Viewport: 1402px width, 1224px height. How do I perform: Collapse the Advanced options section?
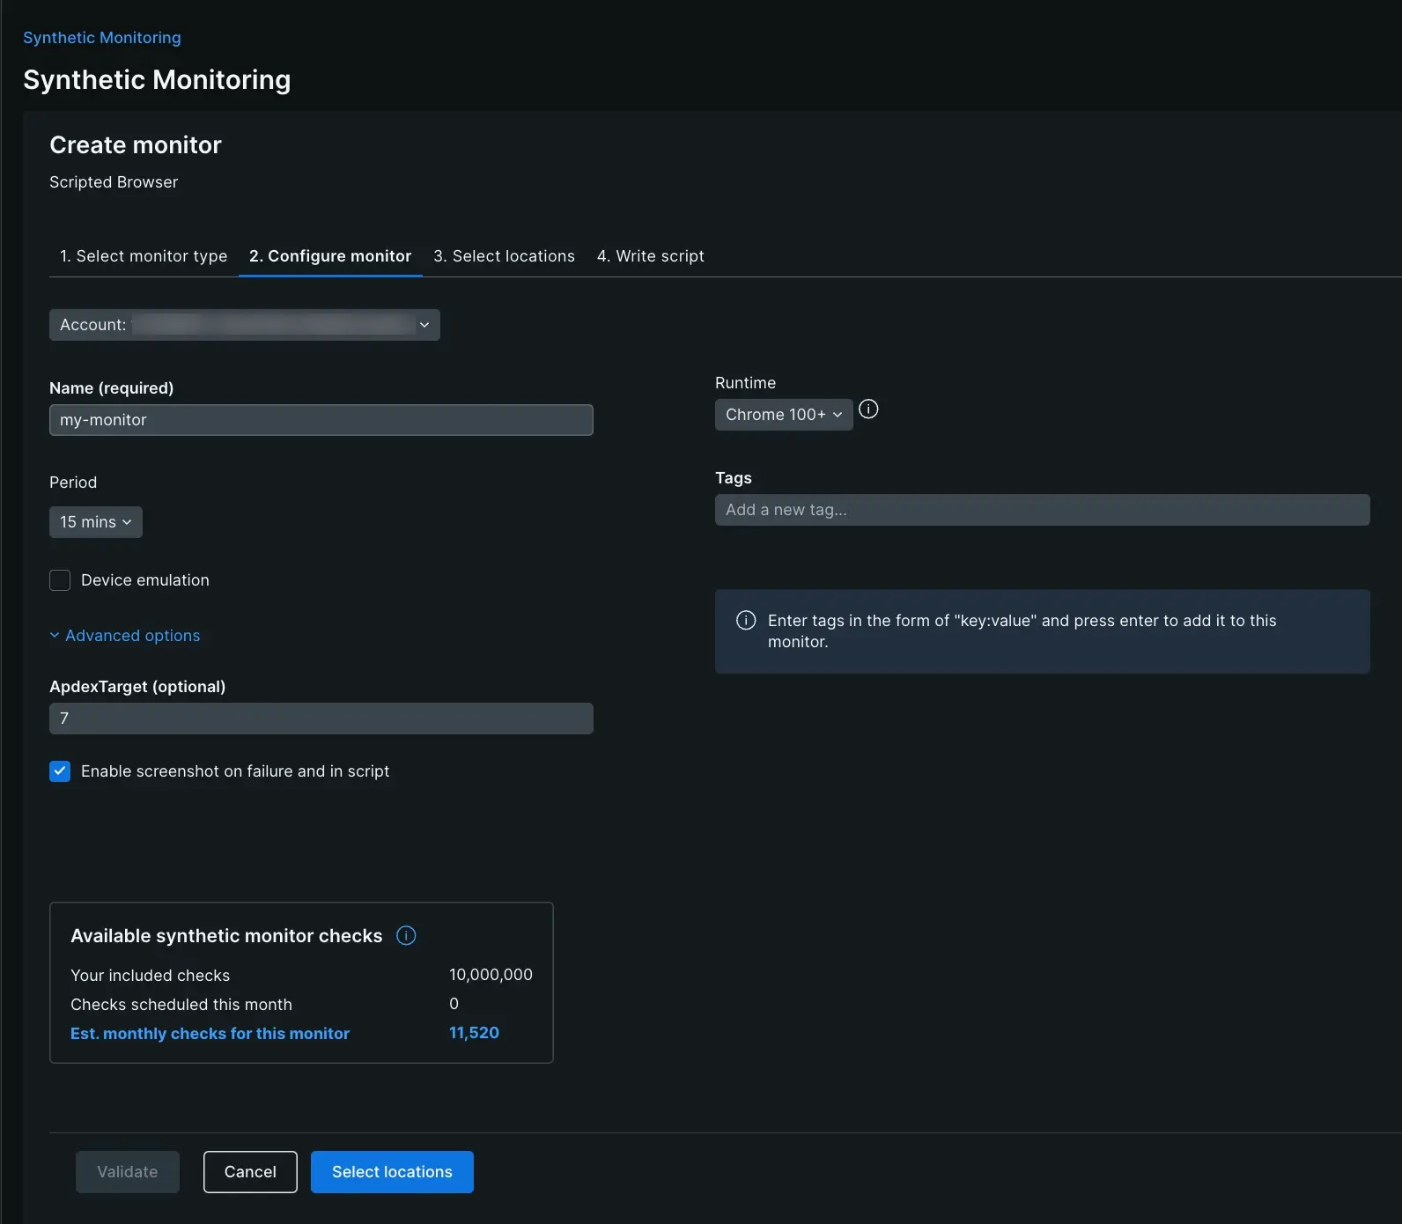(125, 636)
